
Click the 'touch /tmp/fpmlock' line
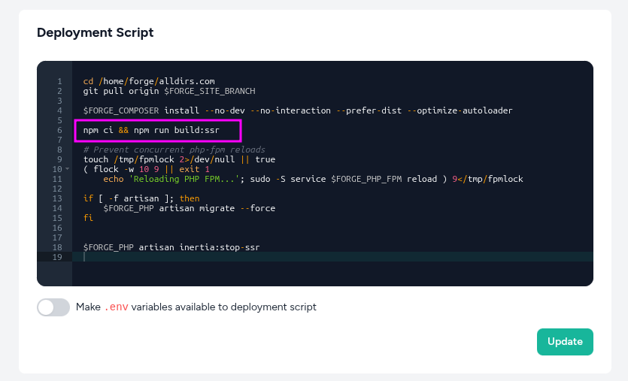(x=179, y=159)
